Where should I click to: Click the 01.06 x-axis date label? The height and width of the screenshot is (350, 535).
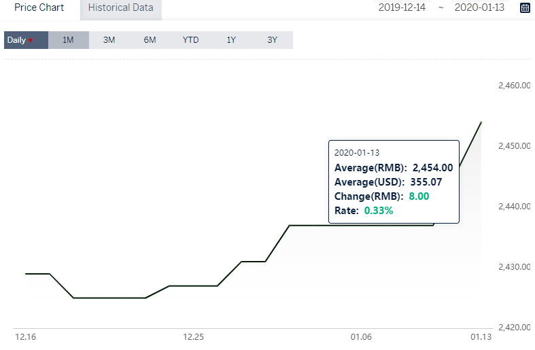tap(361, 337)
